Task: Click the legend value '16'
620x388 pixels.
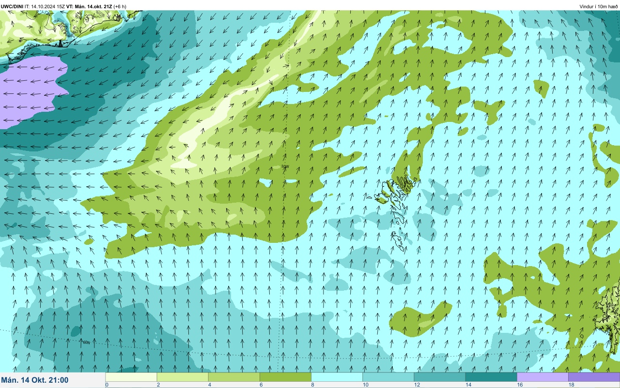Action: 519,385
